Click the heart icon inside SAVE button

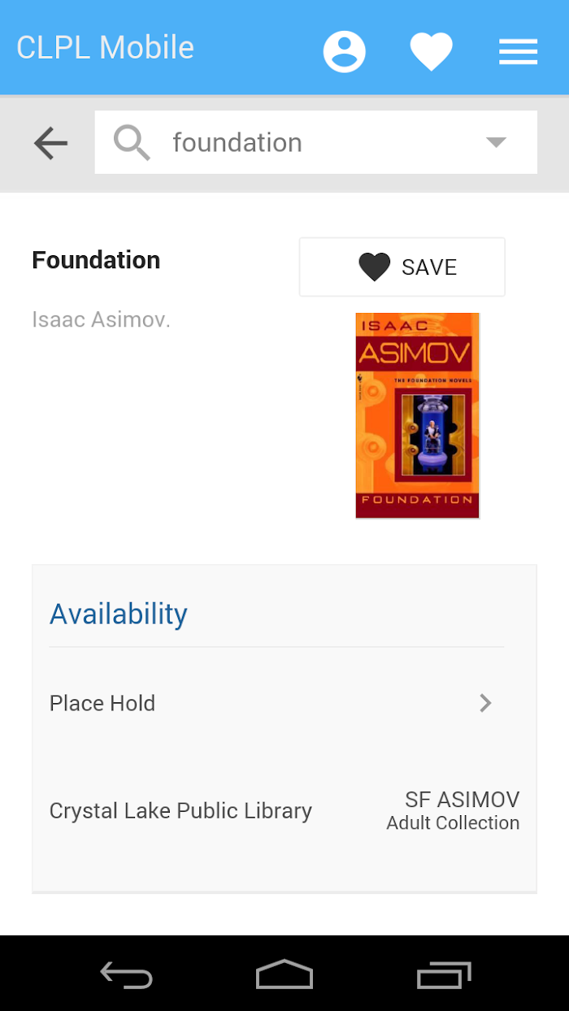[x=375, y=267]
